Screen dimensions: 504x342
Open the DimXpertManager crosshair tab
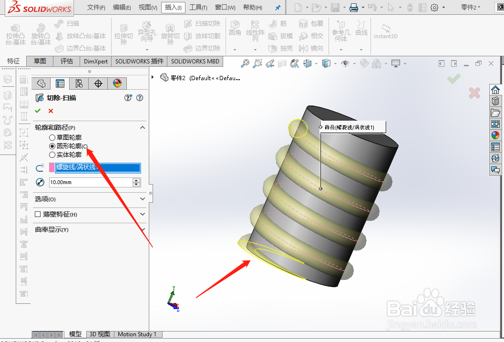(x=98, y=83)
